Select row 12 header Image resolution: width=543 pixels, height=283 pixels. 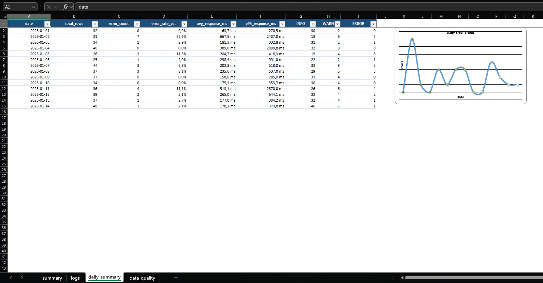tap(4, 89)
